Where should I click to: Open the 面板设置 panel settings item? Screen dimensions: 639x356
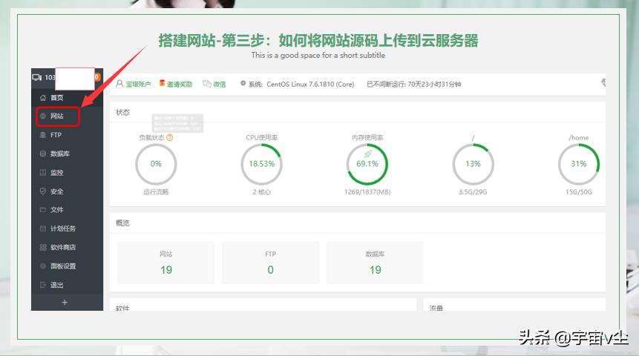coord(67,266)
